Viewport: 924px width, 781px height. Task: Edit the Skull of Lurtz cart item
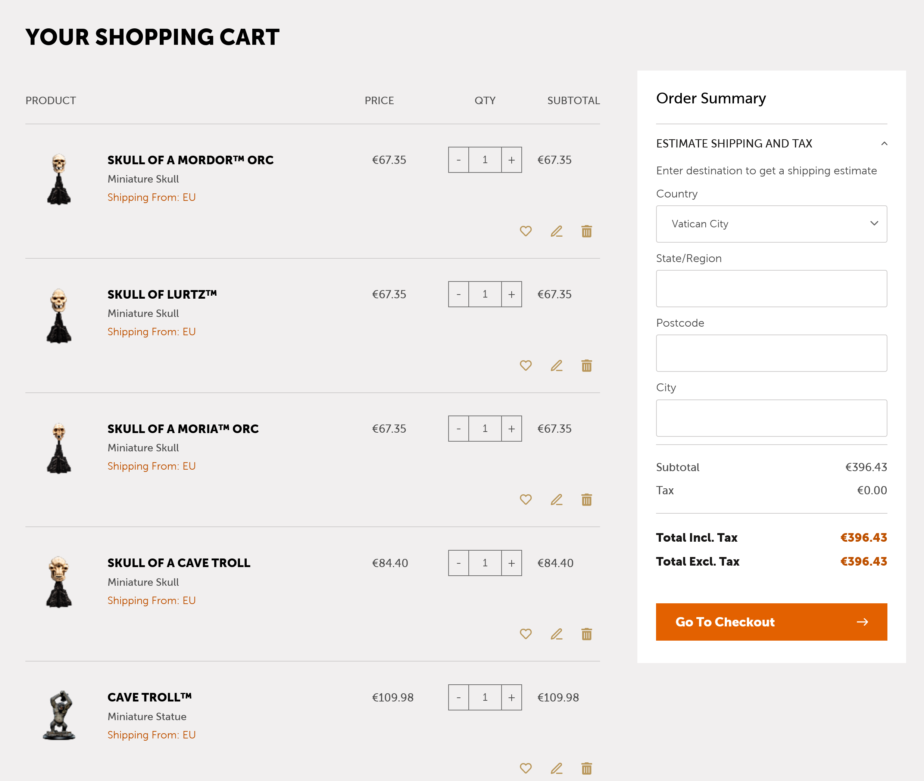pyautogui.click(x=556, y=366)
